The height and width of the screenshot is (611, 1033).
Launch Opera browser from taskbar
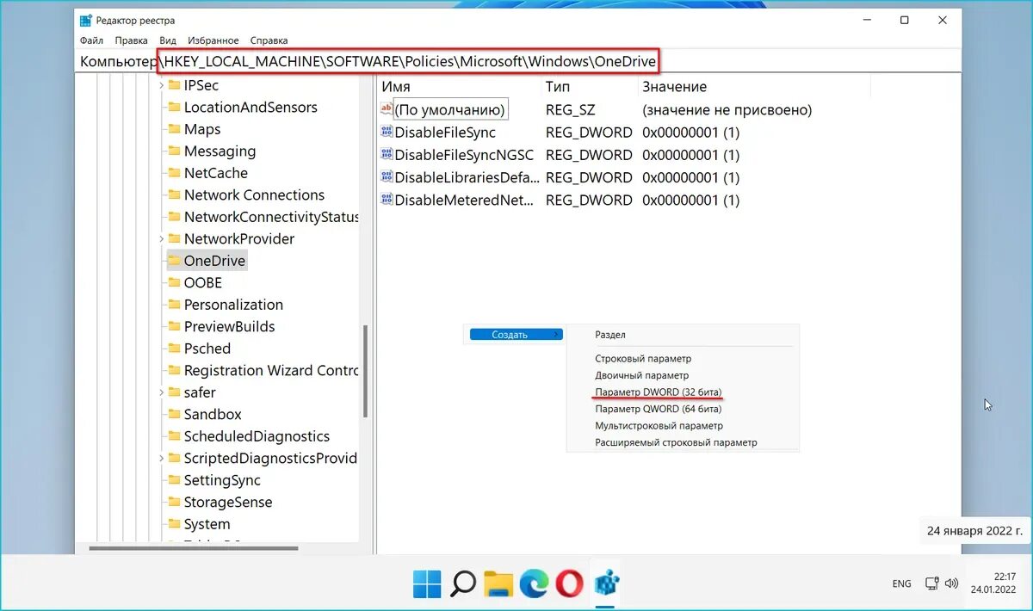pyautogui.click(x=569, y=583)
